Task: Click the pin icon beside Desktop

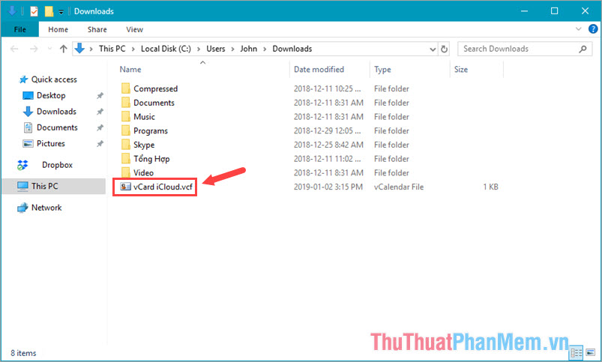Action: click(x=100, y=96)
